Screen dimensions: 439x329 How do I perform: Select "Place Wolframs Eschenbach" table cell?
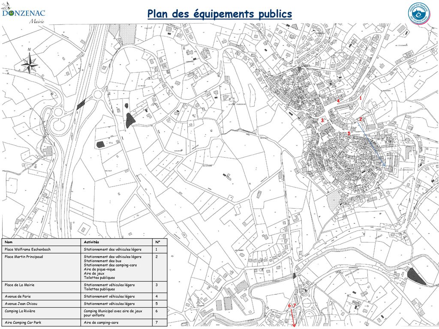click(41, 249)
